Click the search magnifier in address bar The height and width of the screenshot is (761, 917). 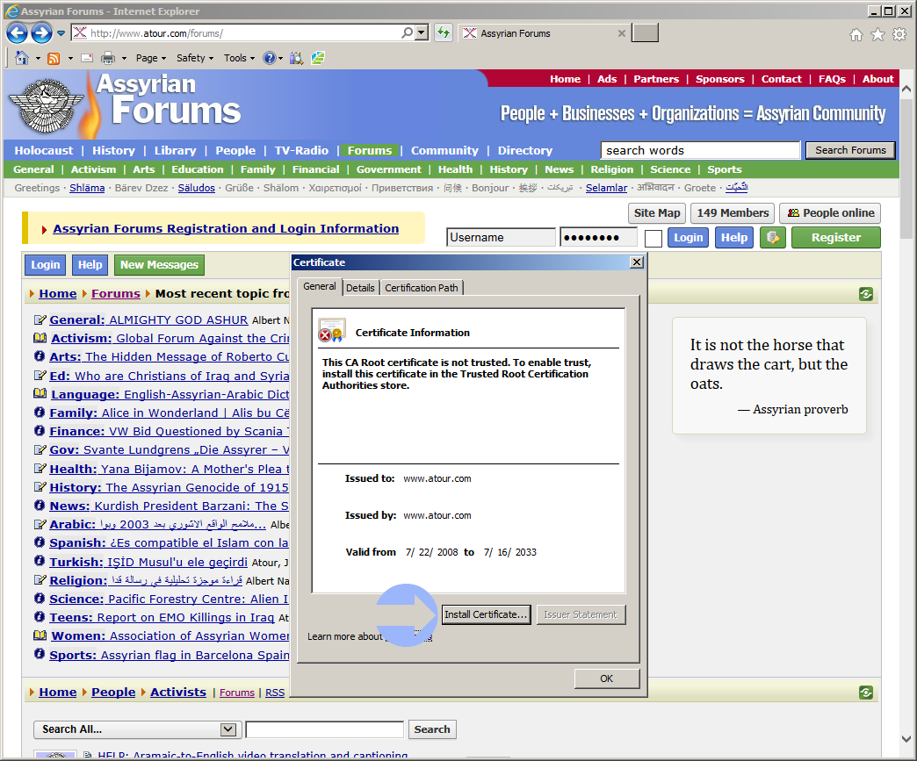pos(407,32)
